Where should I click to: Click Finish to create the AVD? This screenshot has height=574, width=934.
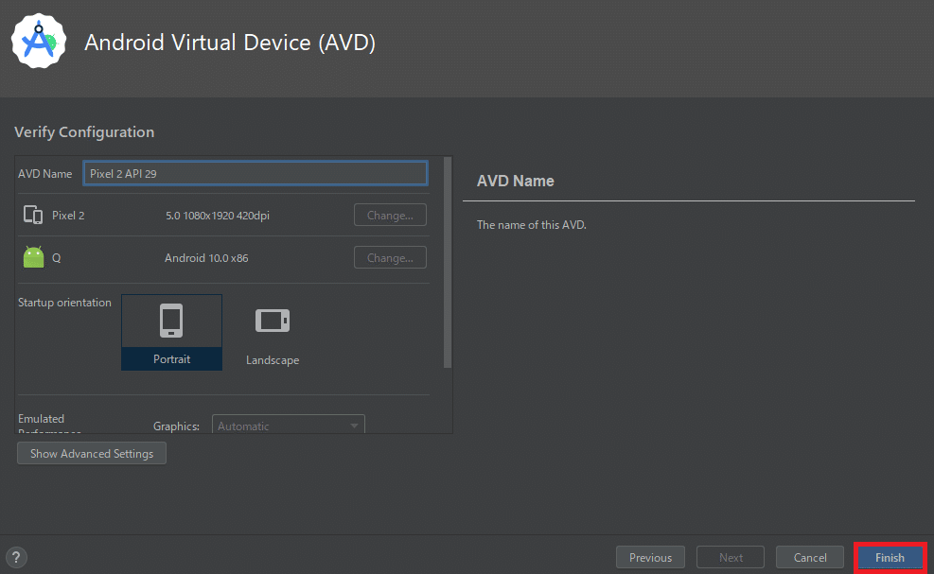[x=890, y=557]
